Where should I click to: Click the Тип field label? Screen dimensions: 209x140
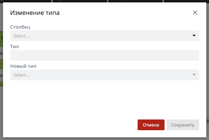coord(15,47)
